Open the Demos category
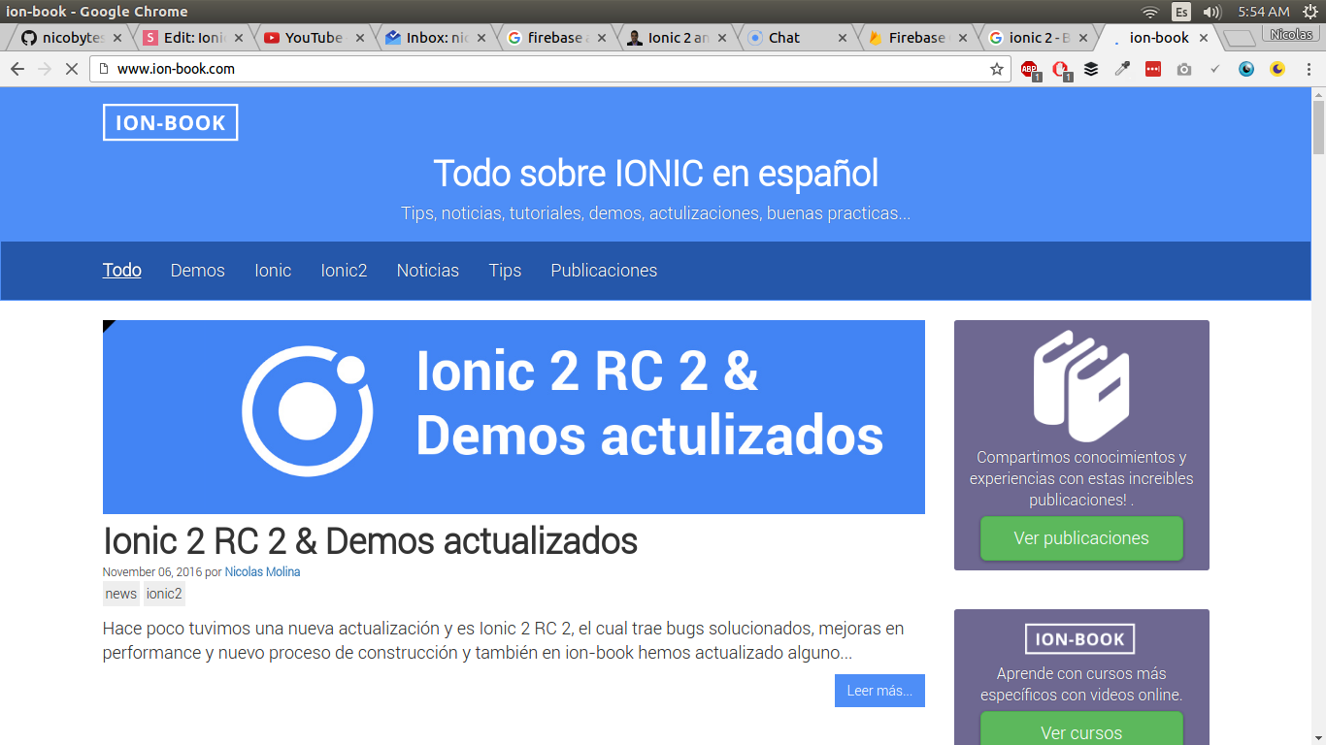 pyautogui.click(x=198, y=271)
